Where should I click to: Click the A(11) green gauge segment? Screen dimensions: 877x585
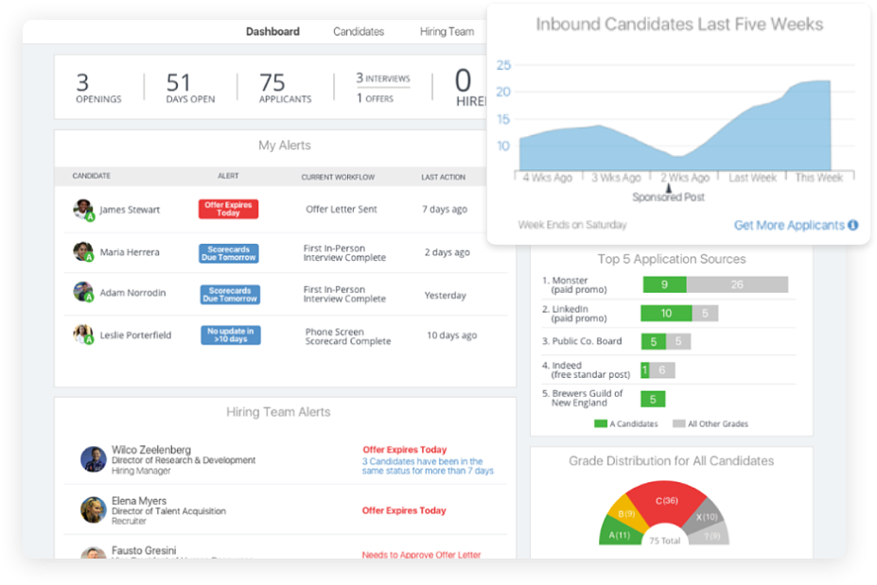(620, 535)
